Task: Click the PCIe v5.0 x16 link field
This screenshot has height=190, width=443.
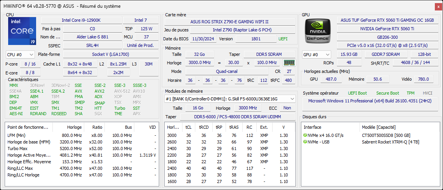Action: [x=387, y=45]
